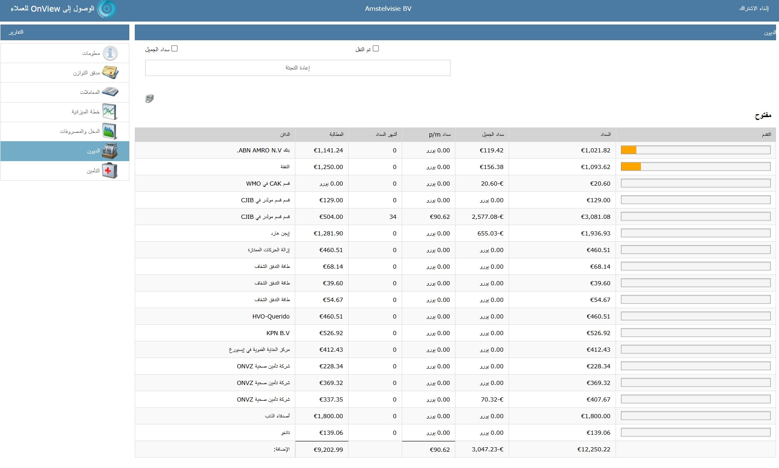The height and width of the screenshot is (468, 779).
Task: Click the التأمين first-aid kit icon
Action: coord(110,171)
